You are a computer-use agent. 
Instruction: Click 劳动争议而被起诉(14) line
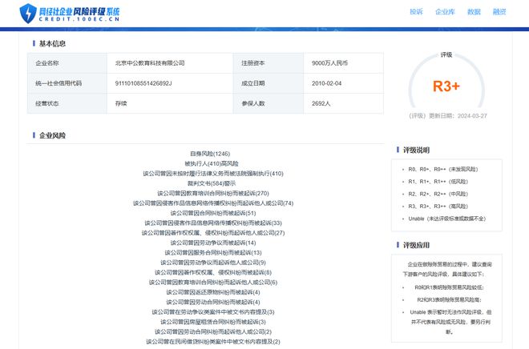click(x=213, y=243)
